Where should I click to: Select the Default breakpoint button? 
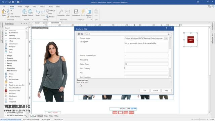40,116
